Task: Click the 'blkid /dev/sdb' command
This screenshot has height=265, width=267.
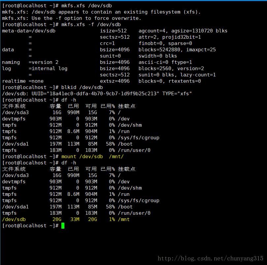Action: pos(82,87)
